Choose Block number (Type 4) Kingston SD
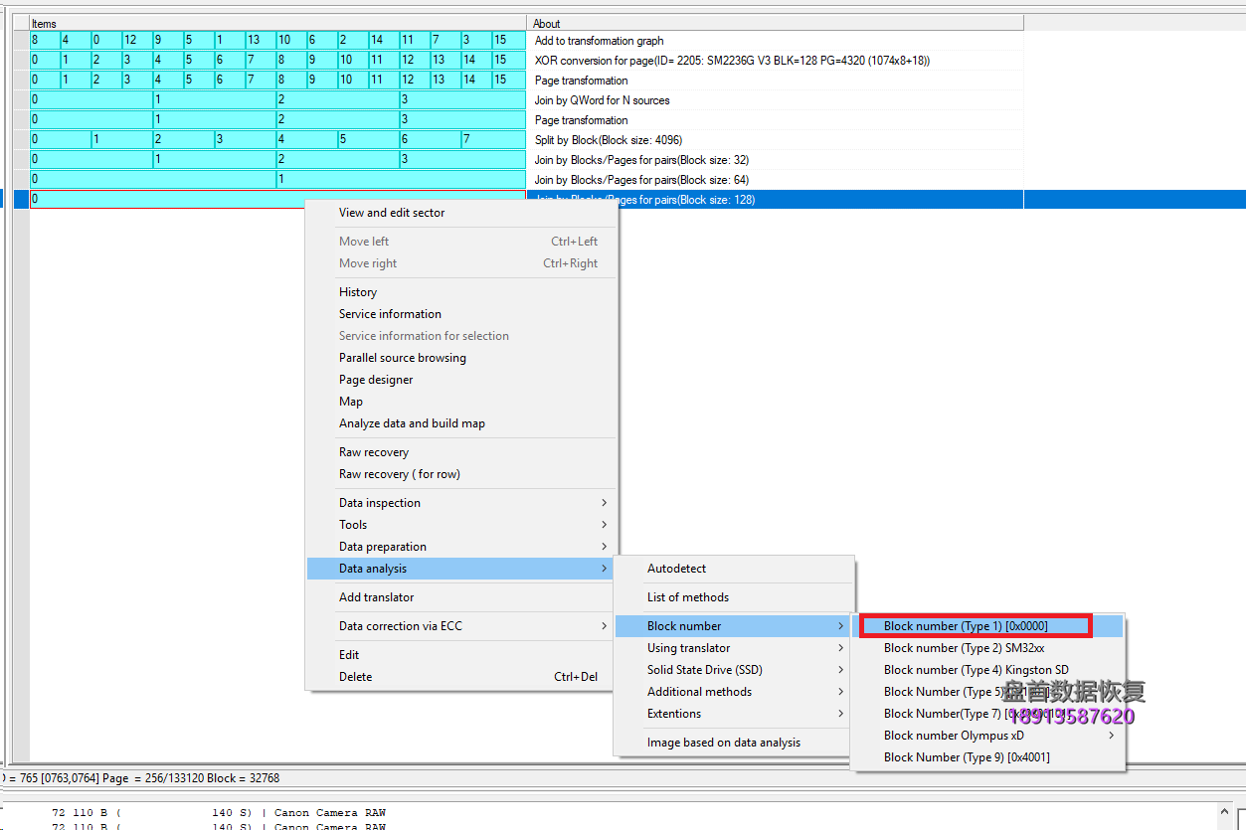Viewport: 1246px width, 830px height. 987,670
